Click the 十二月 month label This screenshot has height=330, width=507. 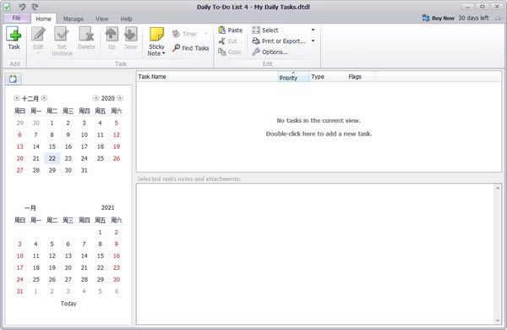tap(30, 98)
